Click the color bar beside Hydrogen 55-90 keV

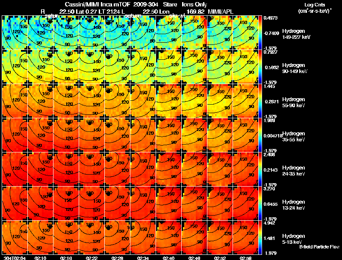click(260, 101)
